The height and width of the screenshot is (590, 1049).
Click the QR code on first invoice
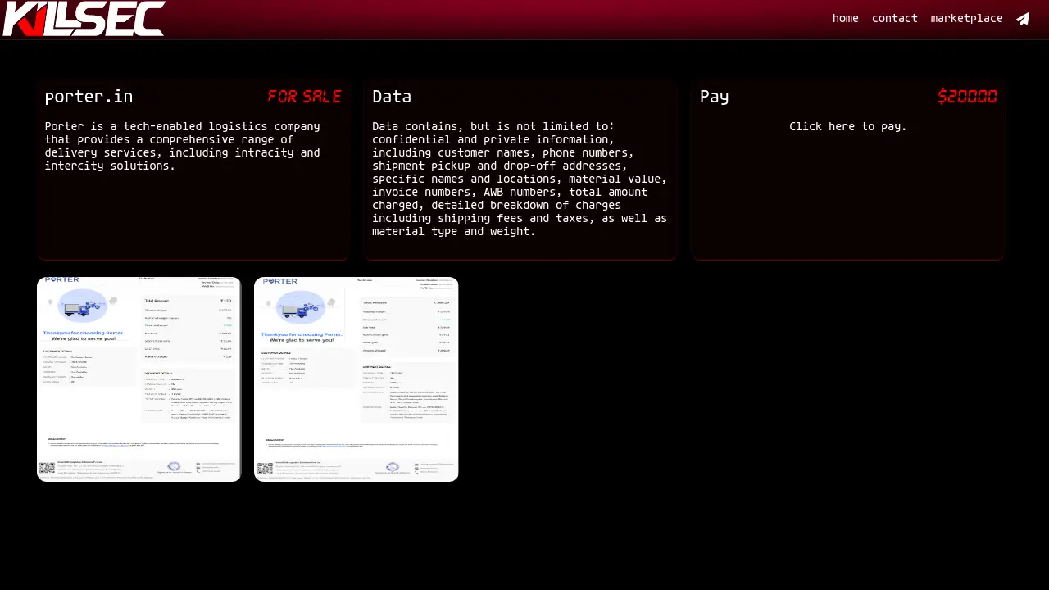pyautogui.click(x=47, y=469)
